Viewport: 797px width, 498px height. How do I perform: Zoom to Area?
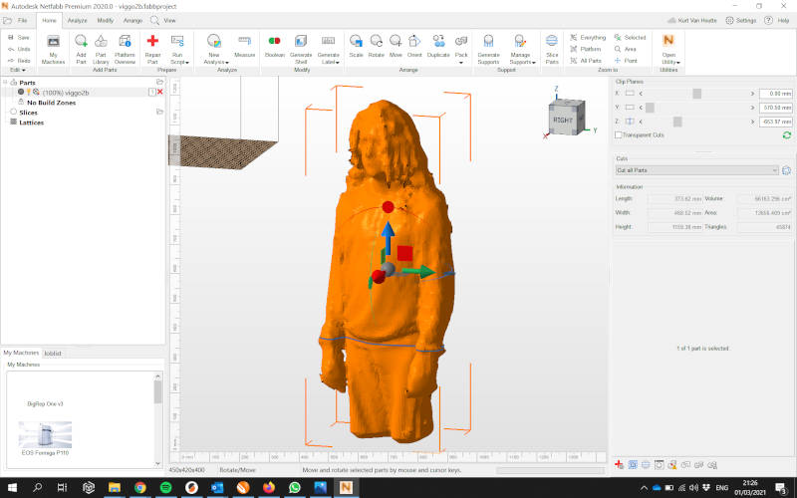coord(626,49)
